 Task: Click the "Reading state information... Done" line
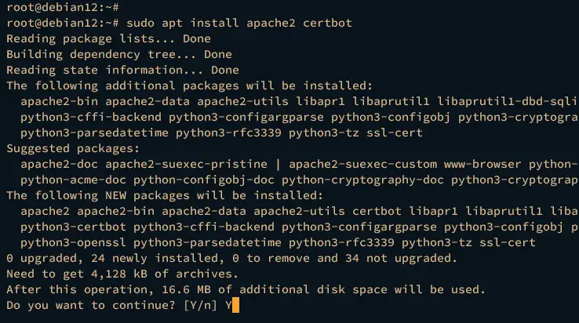(122, 70)
